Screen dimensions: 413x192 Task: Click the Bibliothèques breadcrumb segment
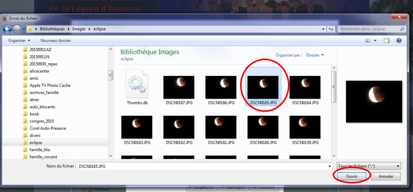coord(52,29)
